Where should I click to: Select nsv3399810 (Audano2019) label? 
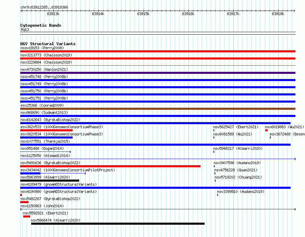(241, 192)
